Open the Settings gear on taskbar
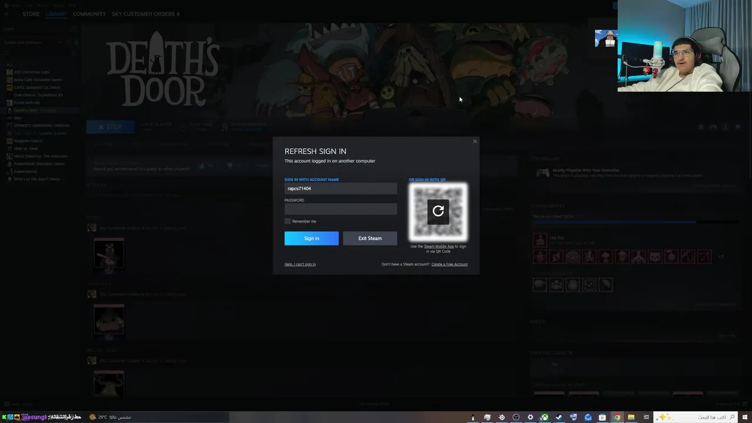 point(531,417)
